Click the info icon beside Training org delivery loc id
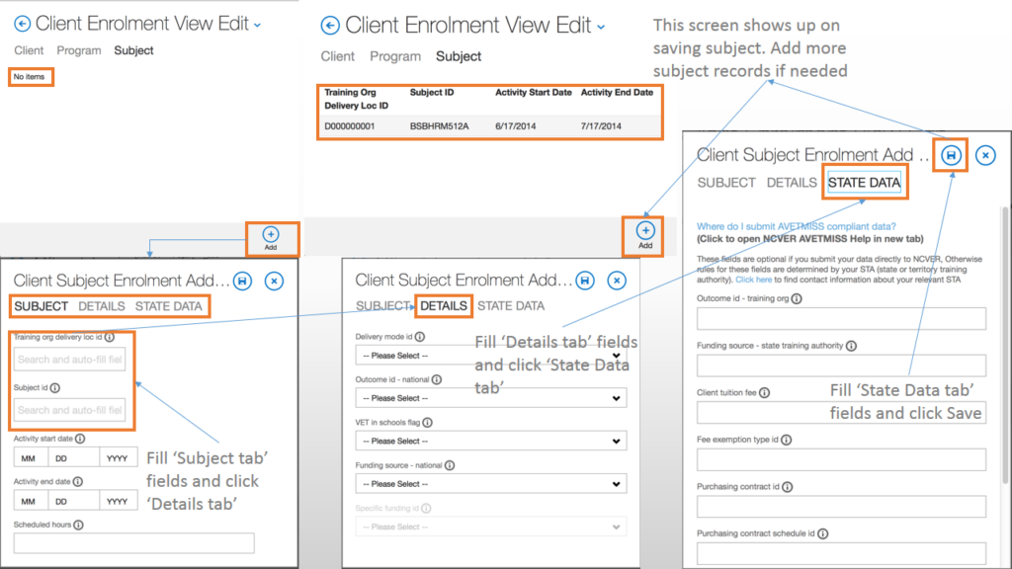This screenshot has height=569, width=1012. [x=109, y=337]
